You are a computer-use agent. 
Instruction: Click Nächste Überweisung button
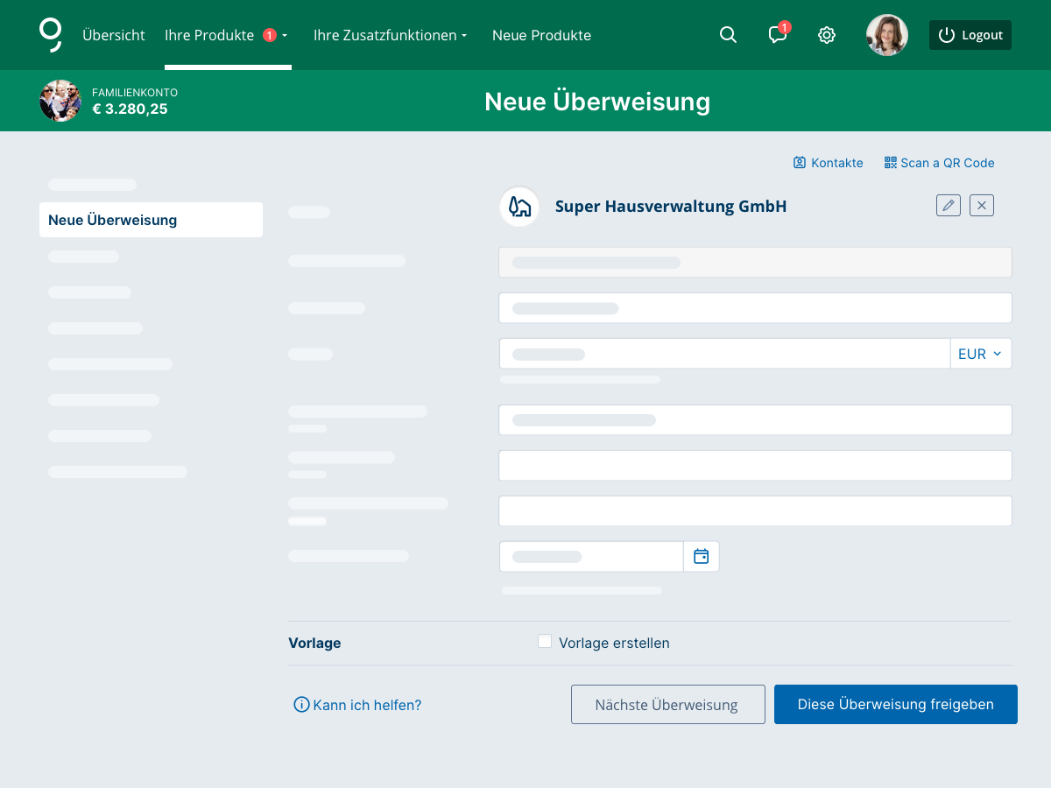[x=667, y=705]
